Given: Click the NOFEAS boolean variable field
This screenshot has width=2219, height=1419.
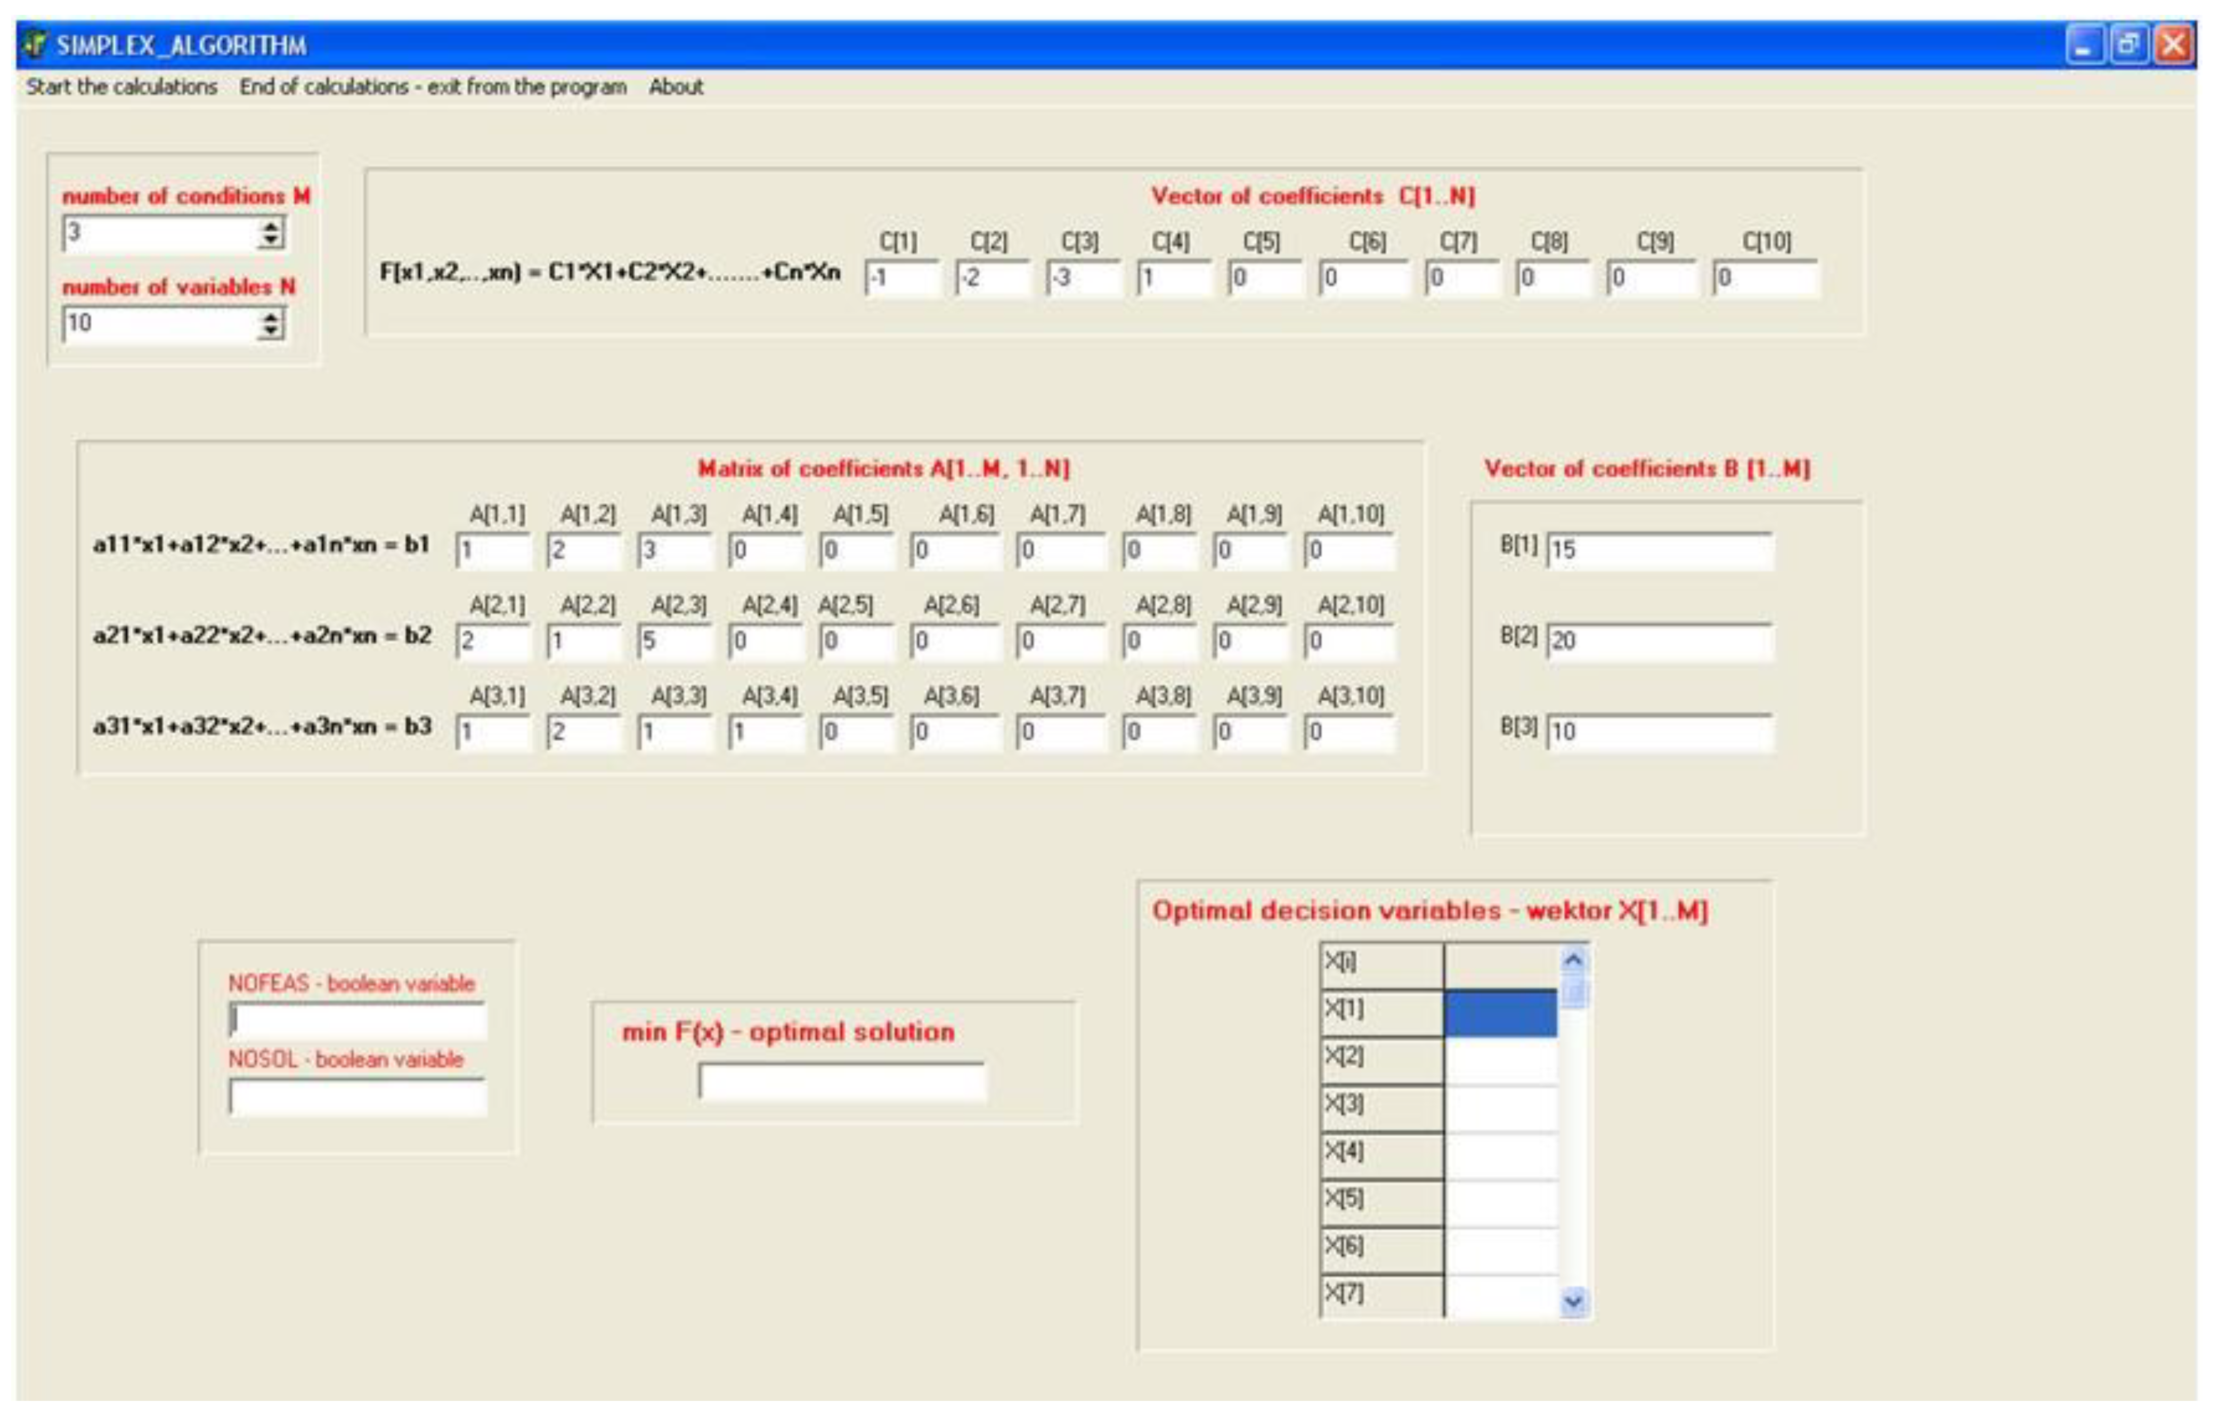Looking at the screenshot, I should (x=357, y=1021).
